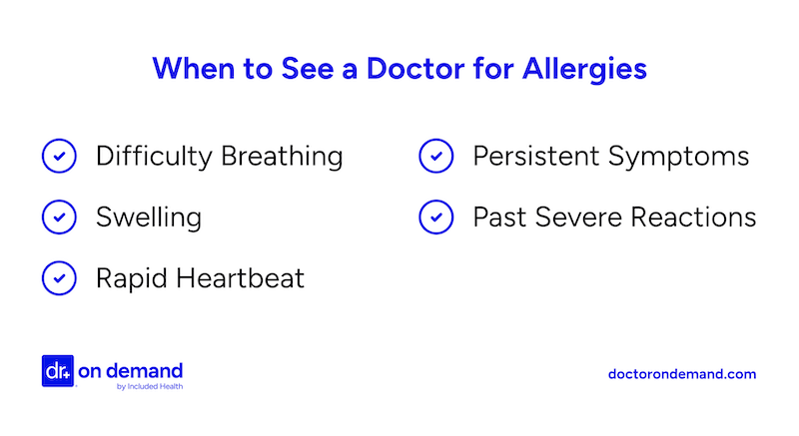Click the word 'Reactions' in the right column

point(693,218)
